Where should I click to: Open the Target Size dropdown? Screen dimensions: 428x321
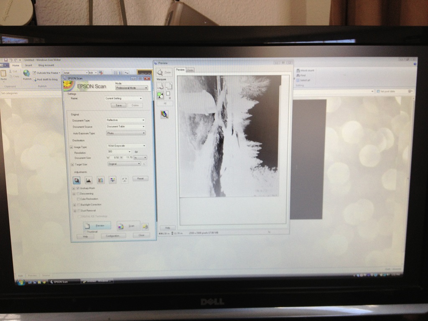pyautogui.click(x=124, y=164)
